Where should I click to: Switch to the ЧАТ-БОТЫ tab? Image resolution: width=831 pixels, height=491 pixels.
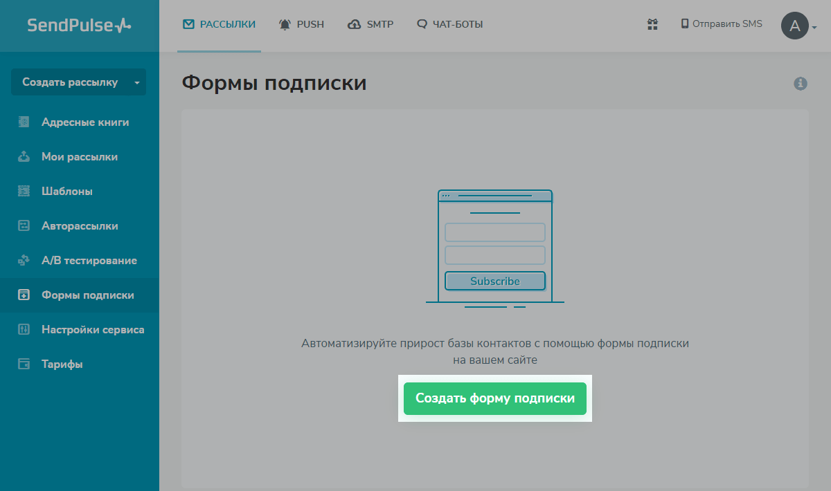450,25
